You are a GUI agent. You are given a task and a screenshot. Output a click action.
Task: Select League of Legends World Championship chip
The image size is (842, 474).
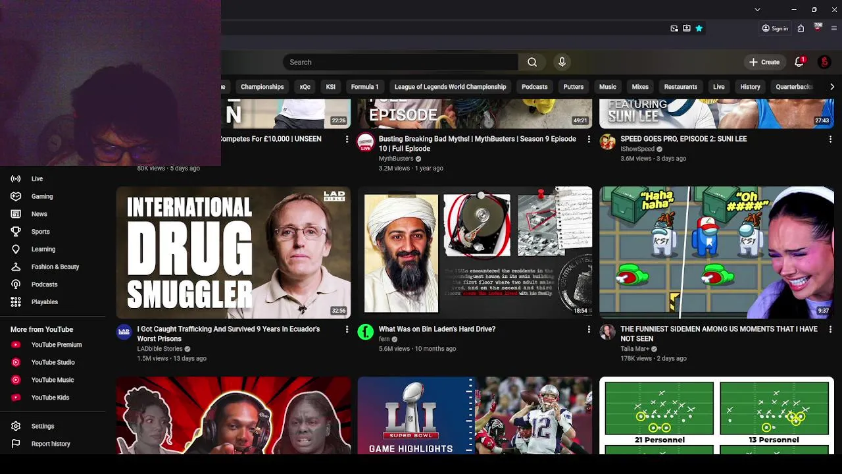(450, 87)
